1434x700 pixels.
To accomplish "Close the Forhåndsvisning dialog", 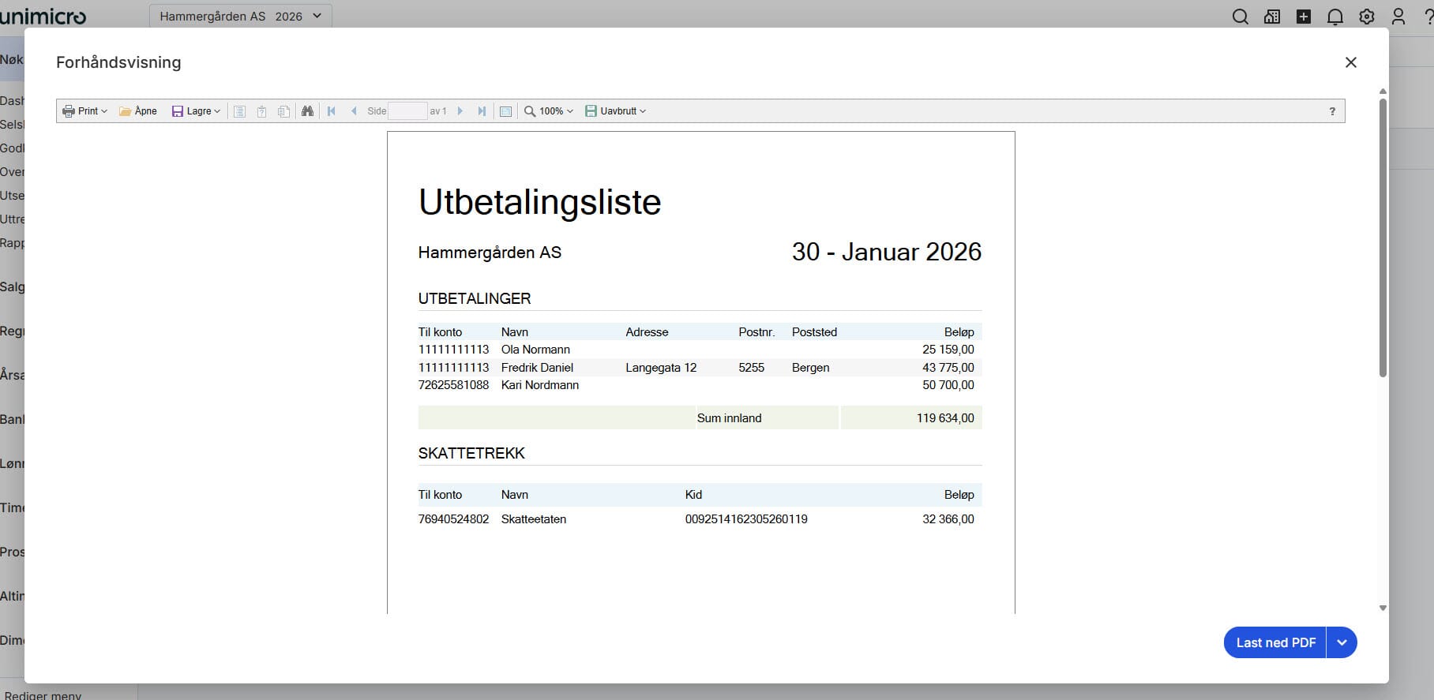I will coord(1350,62).
